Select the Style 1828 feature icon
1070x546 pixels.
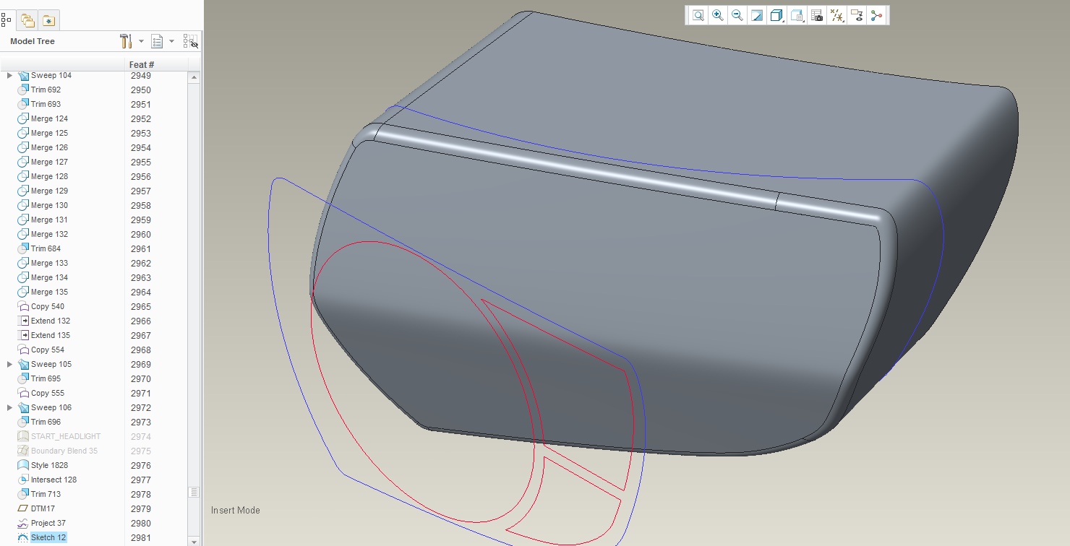tap(23, 465)
